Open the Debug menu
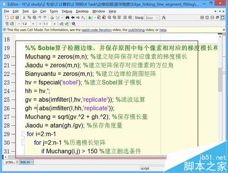The image size is (228, 173). pyautogui.click(x=67, y=11)
